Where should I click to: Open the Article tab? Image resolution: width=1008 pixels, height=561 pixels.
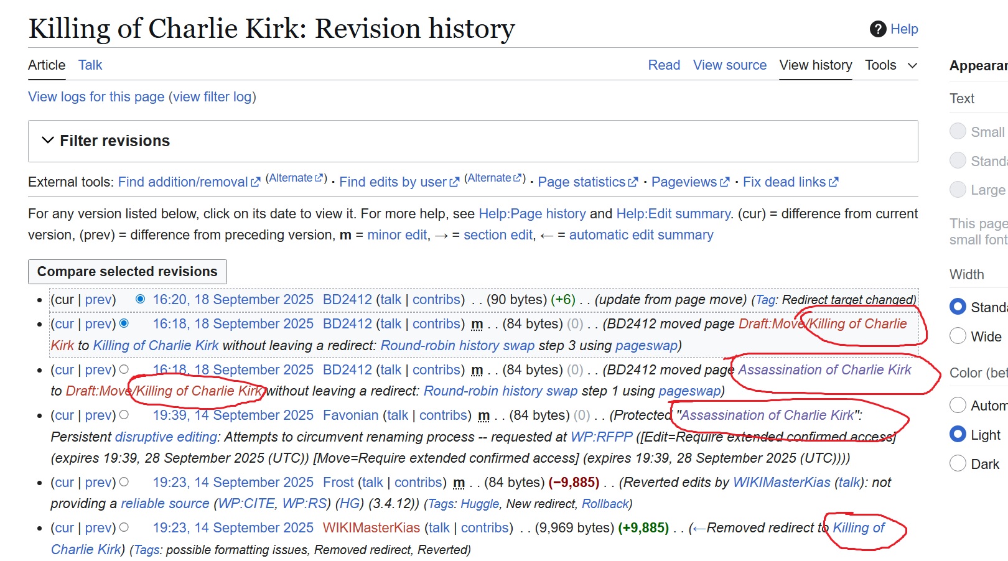(47, 65)
